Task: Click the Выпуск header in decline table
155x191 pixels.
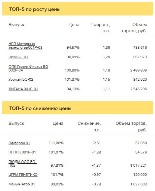Action: [16, 123]
